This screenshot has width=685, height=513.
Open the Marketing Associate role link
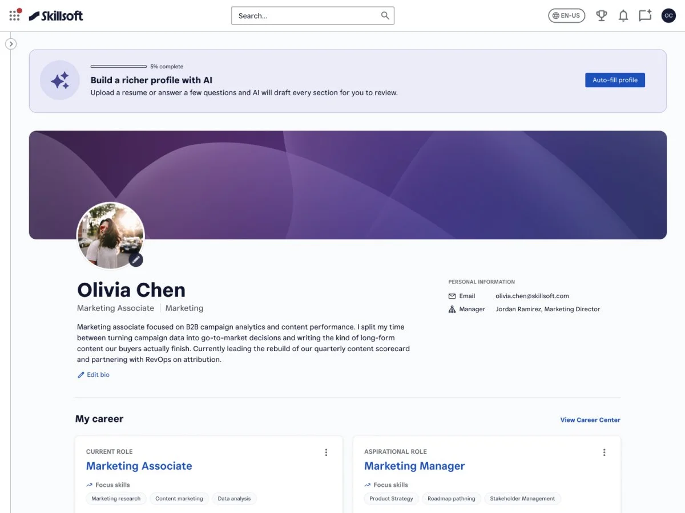[x=139, y=466]
